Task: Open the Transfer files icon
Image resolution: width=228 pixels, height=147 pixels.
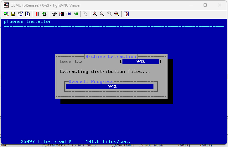Action: point(85,14)
